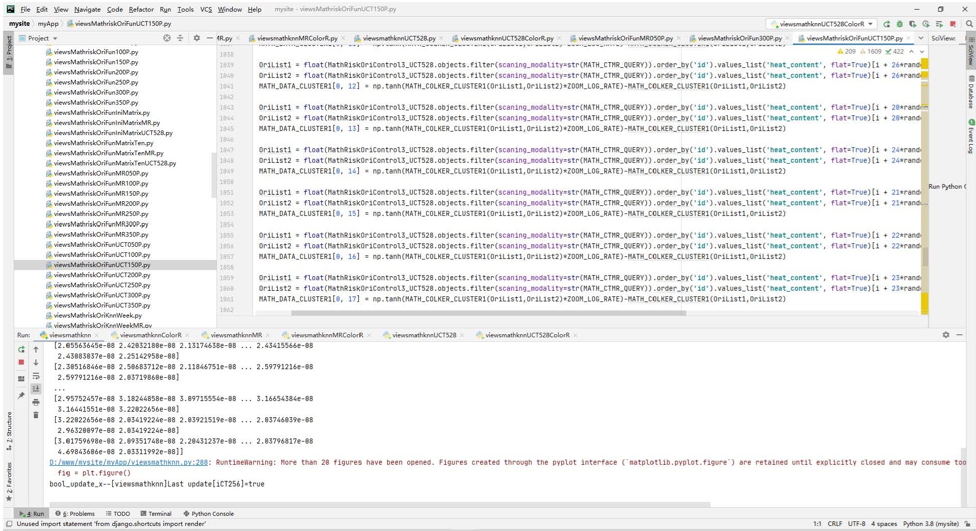Hide the Project panel
Screen dimensions: 976x531
(x=210, y=38)
